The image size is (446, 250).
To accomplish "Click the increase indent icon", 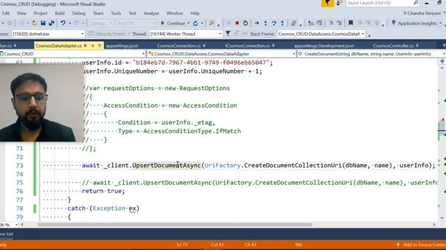I will pyautogui.click(x=339, y=23).
